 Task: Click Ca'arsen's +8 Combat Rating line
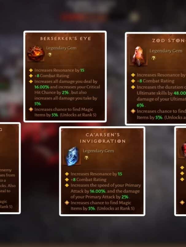[x=88, y=180]
